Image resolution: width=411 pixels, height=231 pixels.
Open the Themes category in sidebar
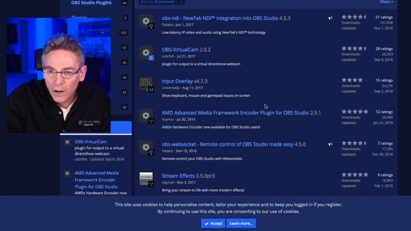79,17
